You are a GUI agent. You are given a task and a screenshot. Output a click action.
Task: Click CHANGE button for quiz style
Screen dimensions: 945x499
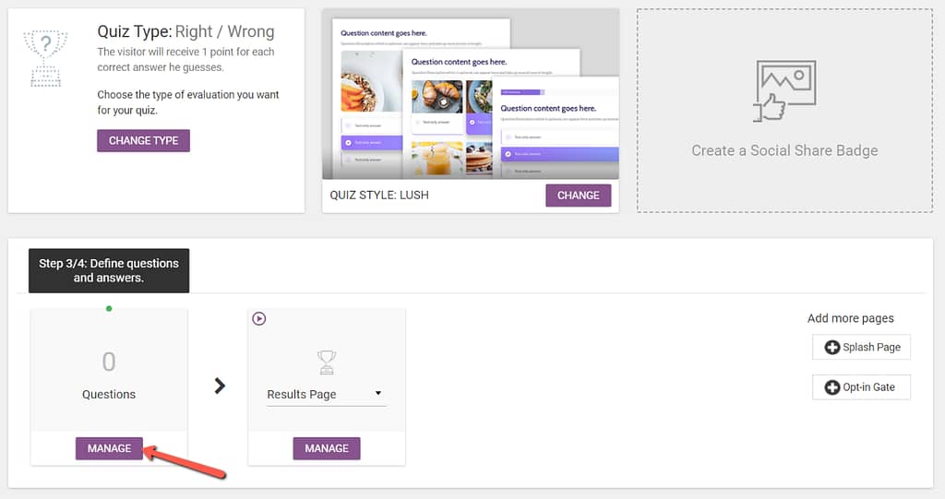pyautogui.click(x=578, y=196)
